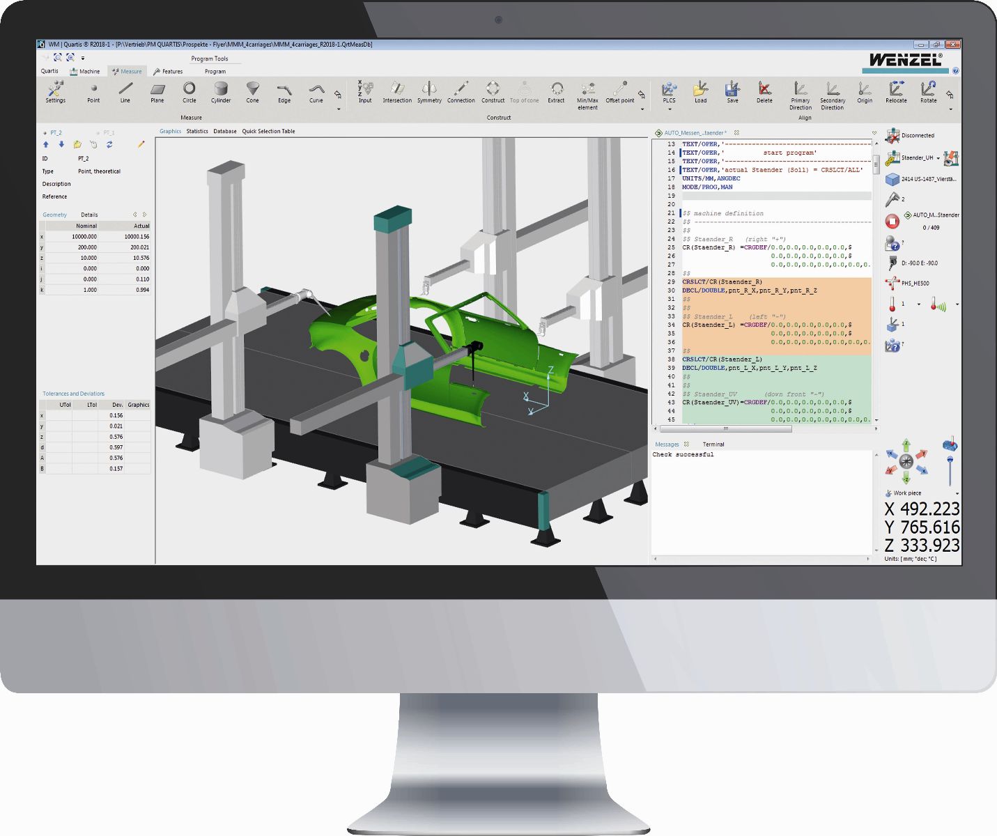This screenshot has width=997, height=836.
Task: Click the Relocate alignment icon
Action: [x=896, y=92]
